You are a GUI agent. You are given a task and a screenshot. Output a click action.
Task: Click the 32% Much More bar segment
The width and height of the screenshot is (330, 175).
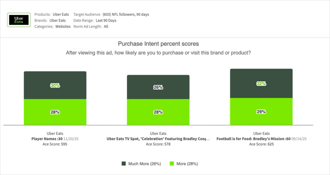pos(261,83)
